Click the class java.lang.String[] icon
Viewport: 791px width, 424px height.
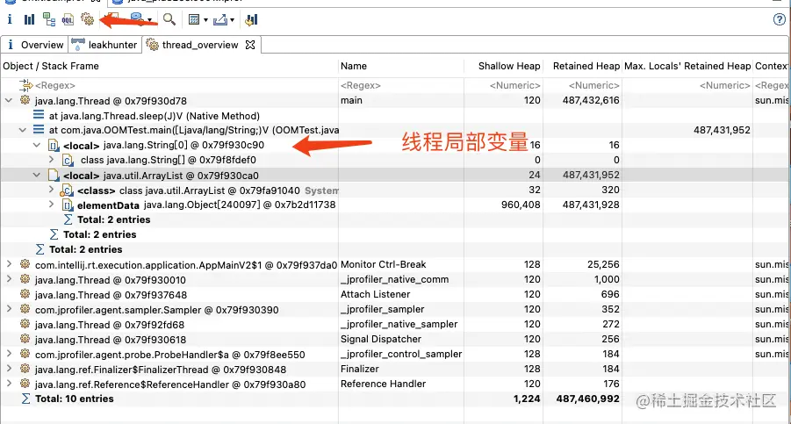tap(68, 161)
